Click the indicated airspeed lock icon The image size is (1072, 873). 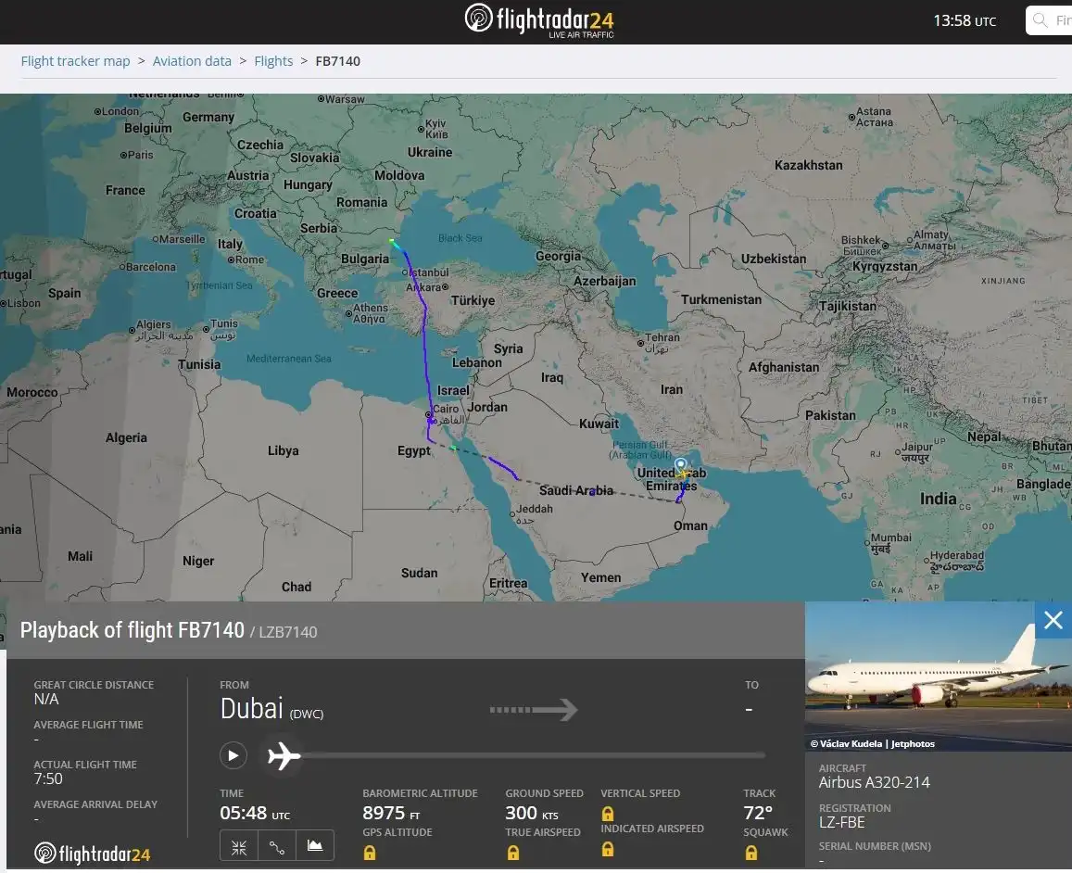click(607, 849)
